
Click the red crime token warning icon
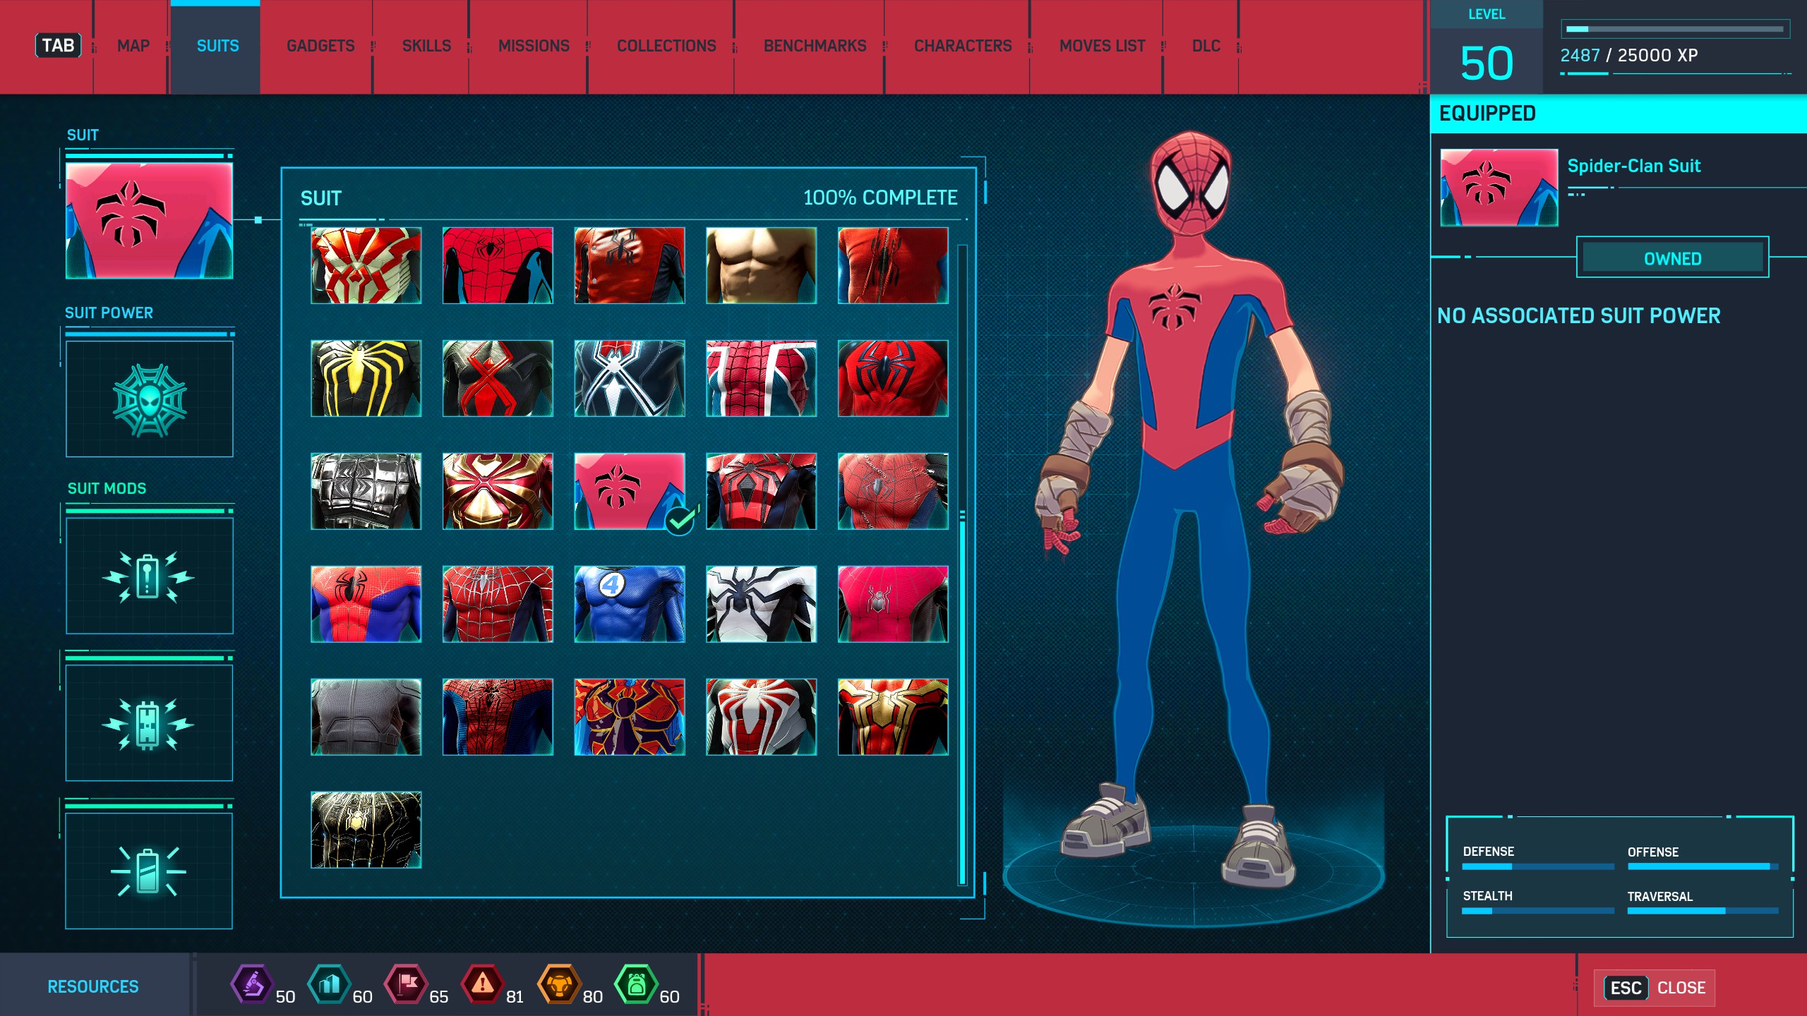[482, 984]
